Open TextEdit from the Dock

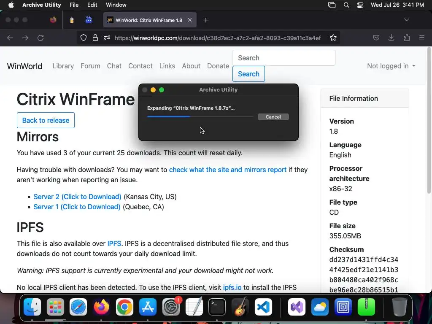pyautogui.click(x=194, y=307)
